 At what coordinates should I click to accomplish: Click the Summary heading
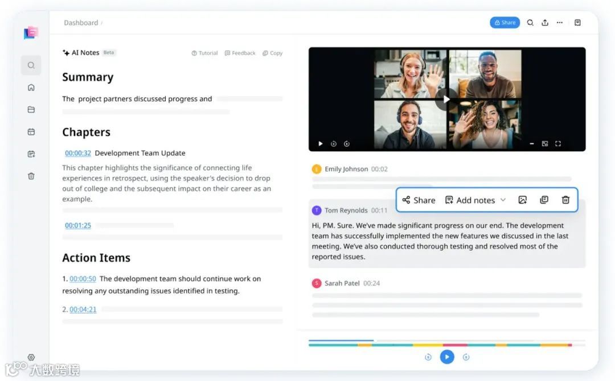click(88, 77)
